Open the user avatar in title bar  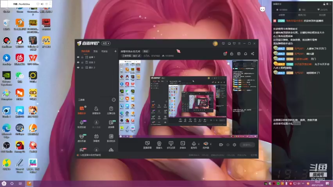(215, 44)
